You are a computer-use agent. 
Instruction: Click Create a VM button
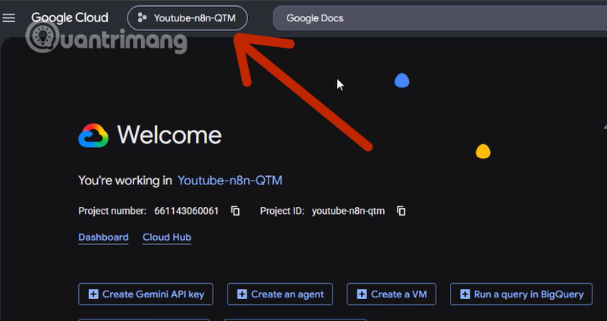point(392,294)
